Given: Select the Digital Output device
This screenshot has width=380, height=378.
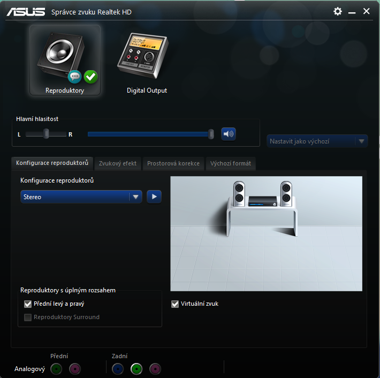Looking at the screenshot, I should [x=146, y=63].
